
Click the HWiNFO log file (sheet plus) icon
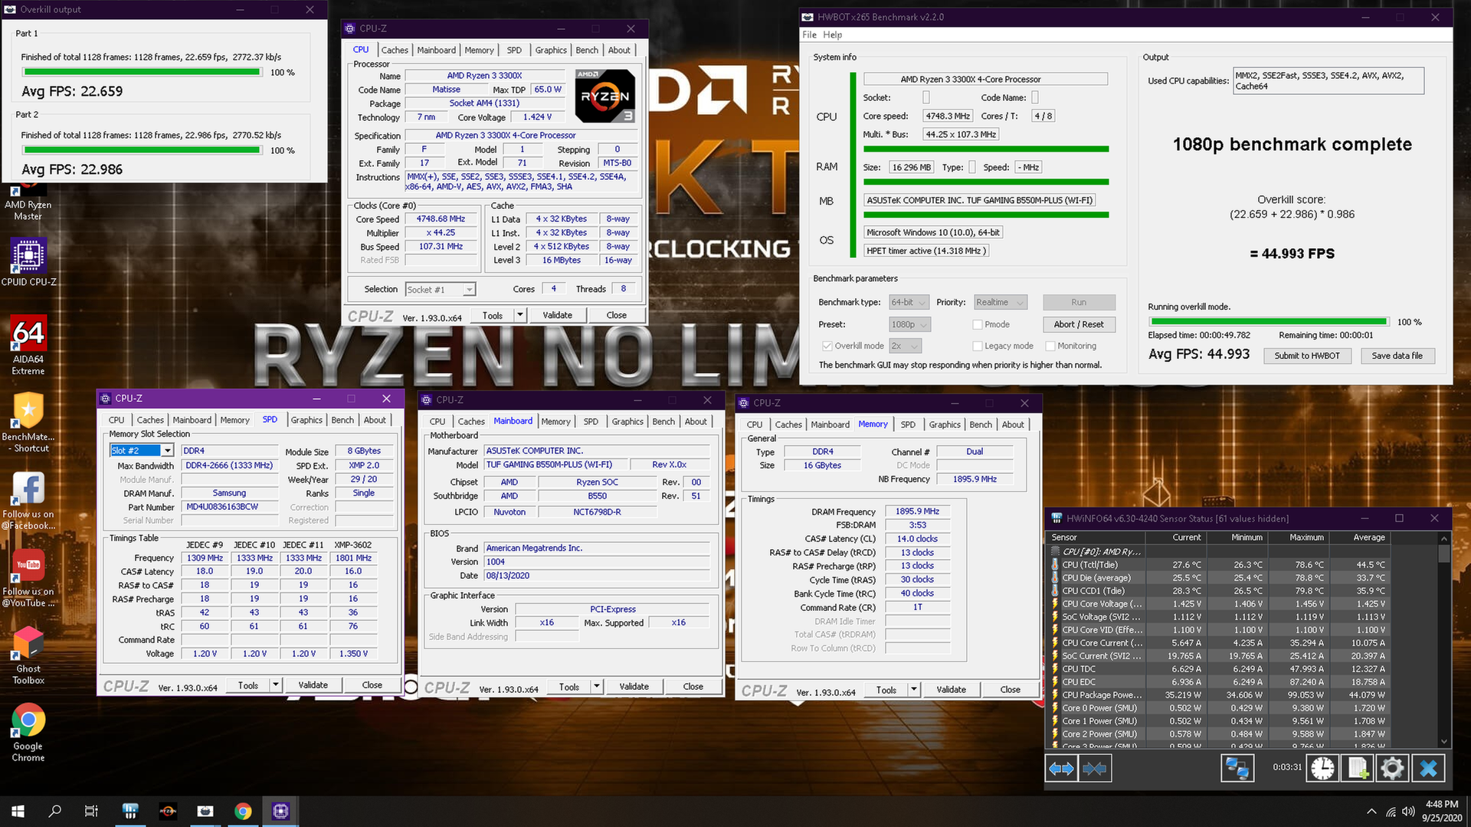point(1357,768)
